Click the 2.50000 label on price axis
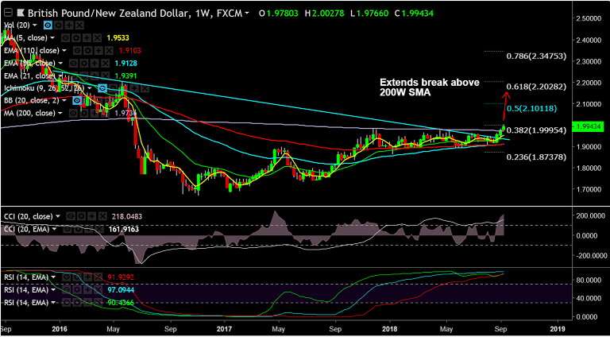 [591, 19]
